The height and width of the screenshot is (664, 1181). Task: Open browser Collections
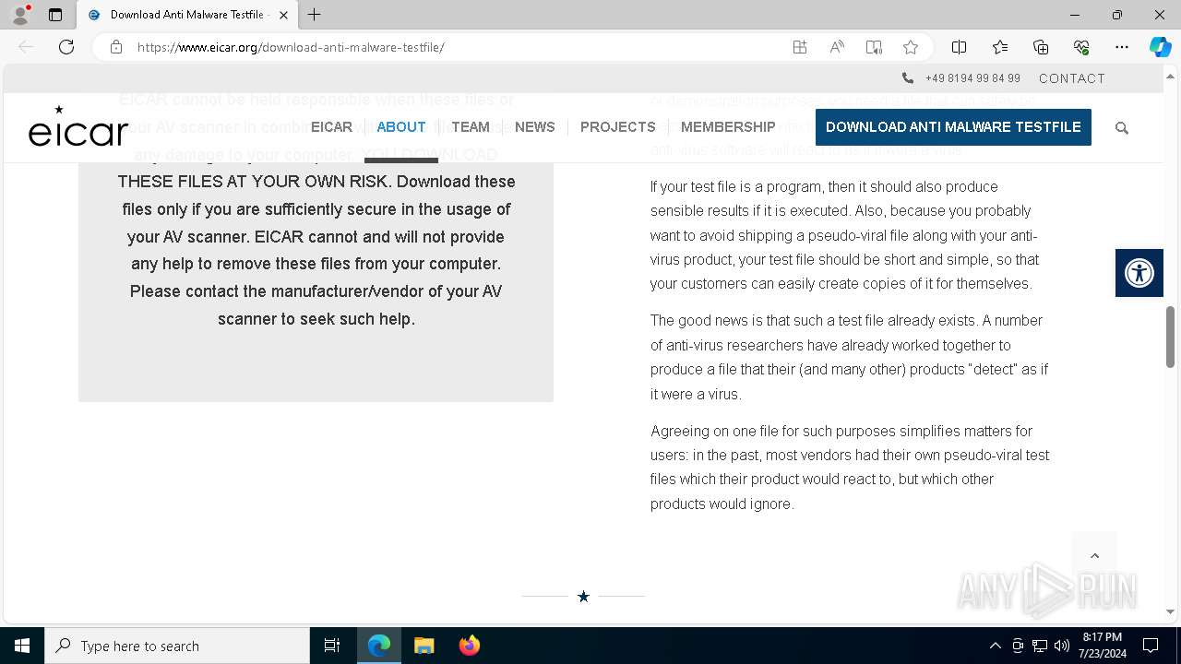[x=1041, y=47]
